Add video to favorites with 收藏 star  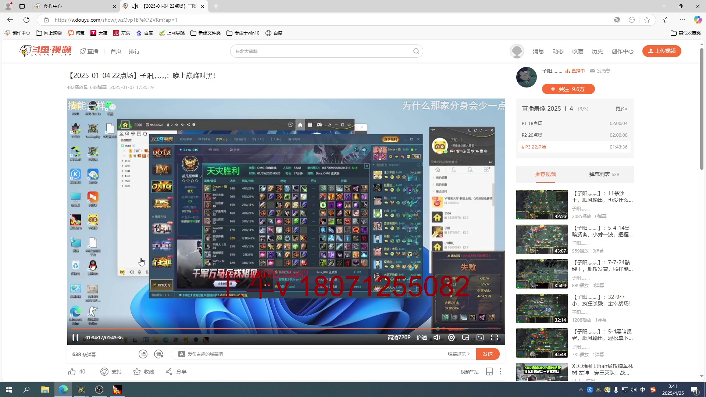(144, 372)
